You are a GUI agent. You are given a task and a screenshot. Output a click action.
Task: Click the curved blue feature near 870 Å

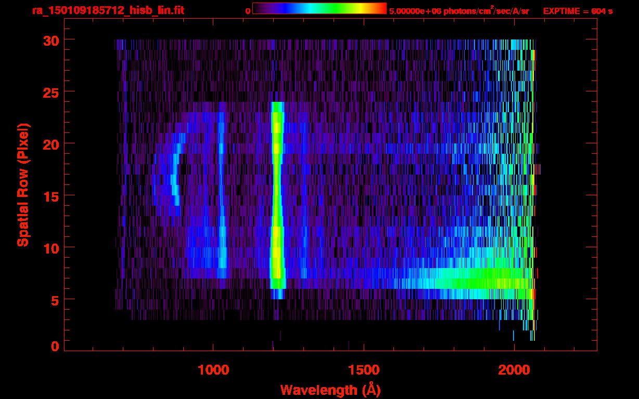coord(174,177)
